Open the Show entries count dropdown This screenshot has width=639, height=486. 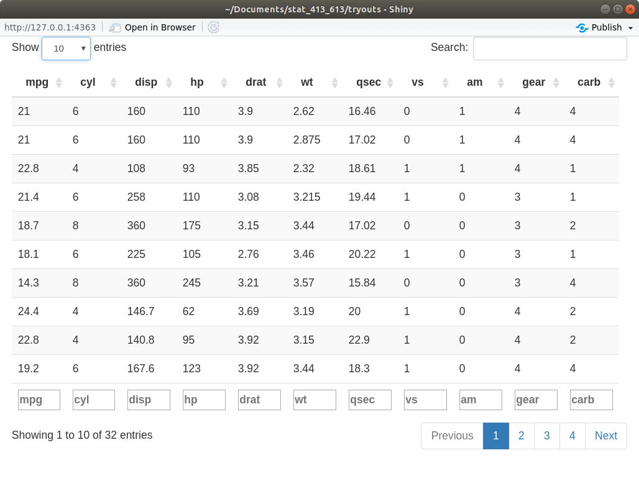(x=66, y=48)
